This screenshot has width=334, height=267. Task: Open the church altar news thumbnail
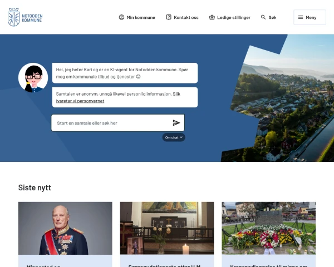167,228
